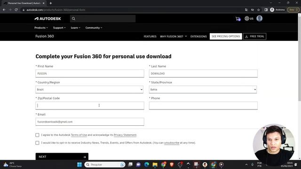Open the shopping cart icon
The image size is (301, 169).
238,19
